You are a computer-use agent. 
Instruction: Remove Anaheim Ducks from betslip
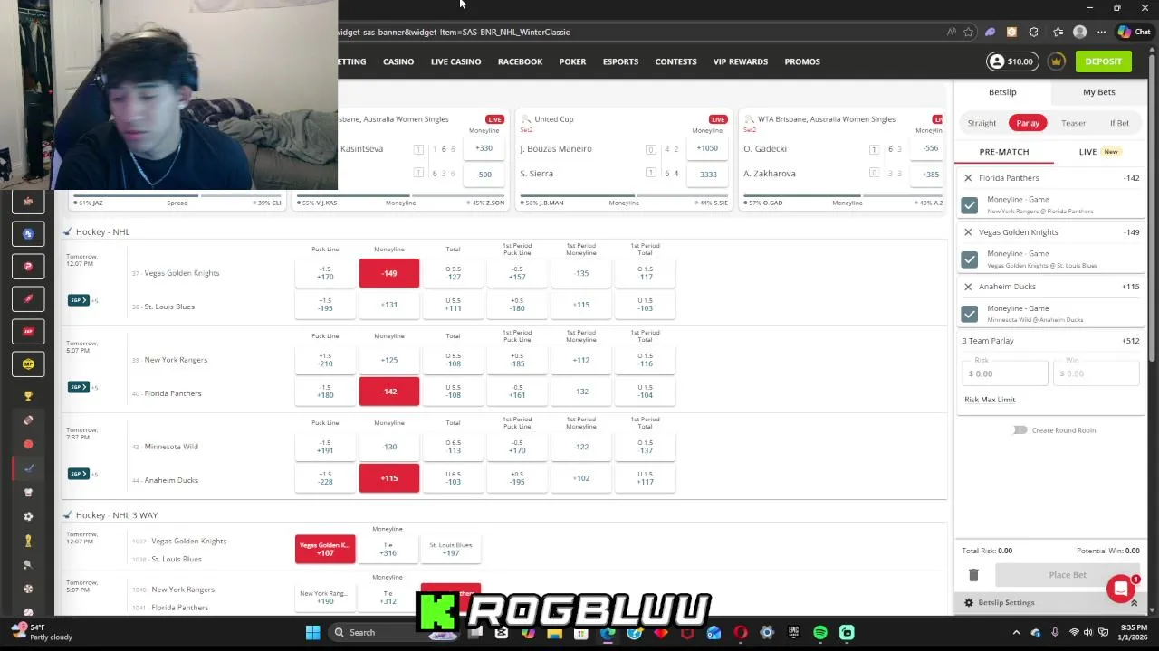pos(968,287)
